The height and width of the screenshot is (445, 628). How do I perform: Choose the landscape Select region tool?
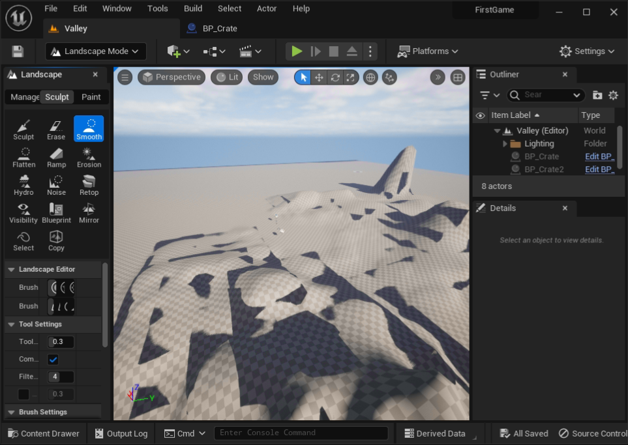tap(23, 240)
